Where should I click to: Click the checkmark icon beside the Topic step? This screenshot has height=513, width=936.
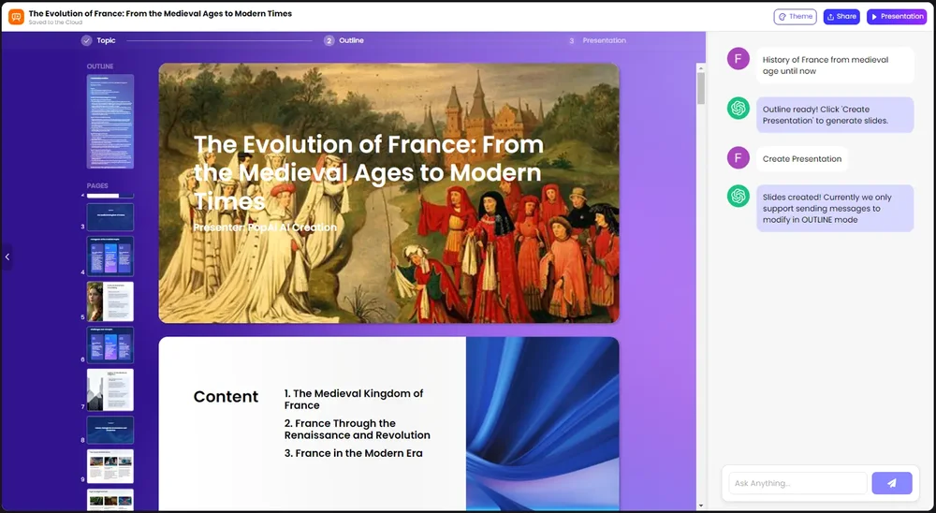86,41
